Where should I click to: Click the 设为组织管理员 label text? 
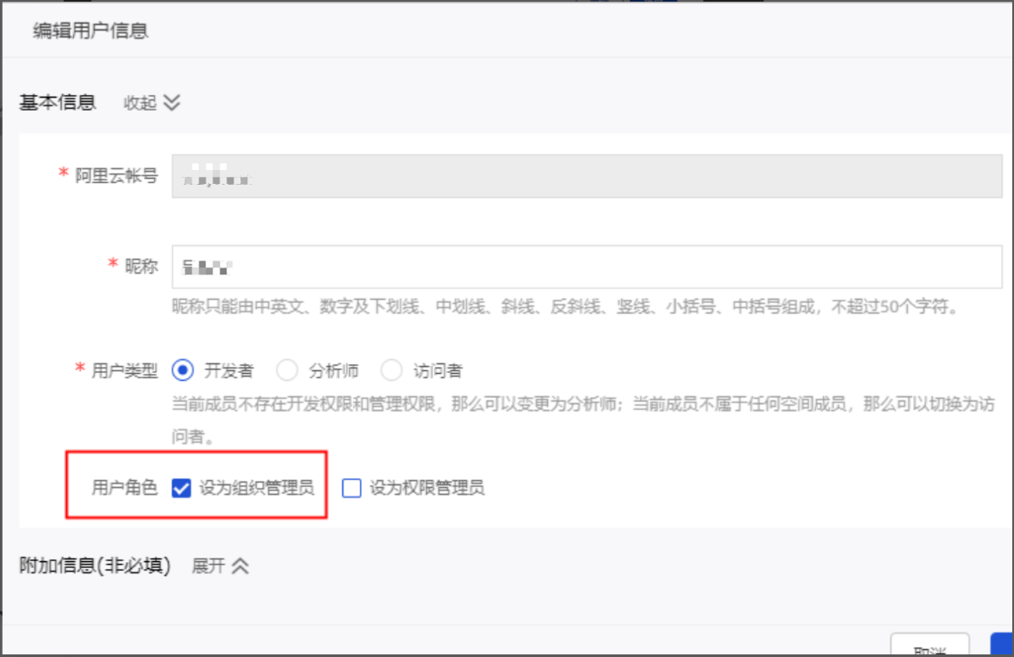[257, 488]
